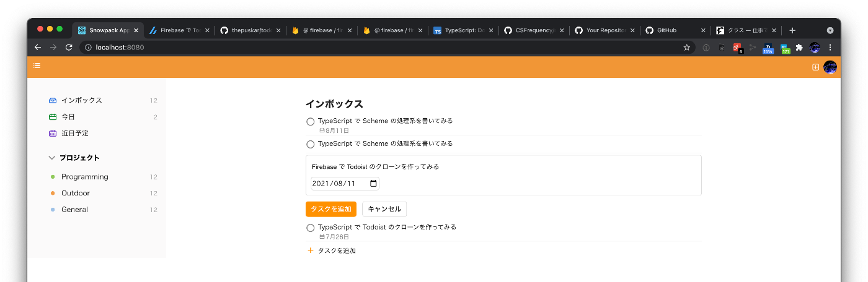Image resolution: width=868 pixels, height=282 pixels.
Task: Click the blue dot beside General
Action: pos(53,210)
